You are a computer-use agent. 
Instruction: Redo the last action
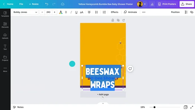point(54,4)
